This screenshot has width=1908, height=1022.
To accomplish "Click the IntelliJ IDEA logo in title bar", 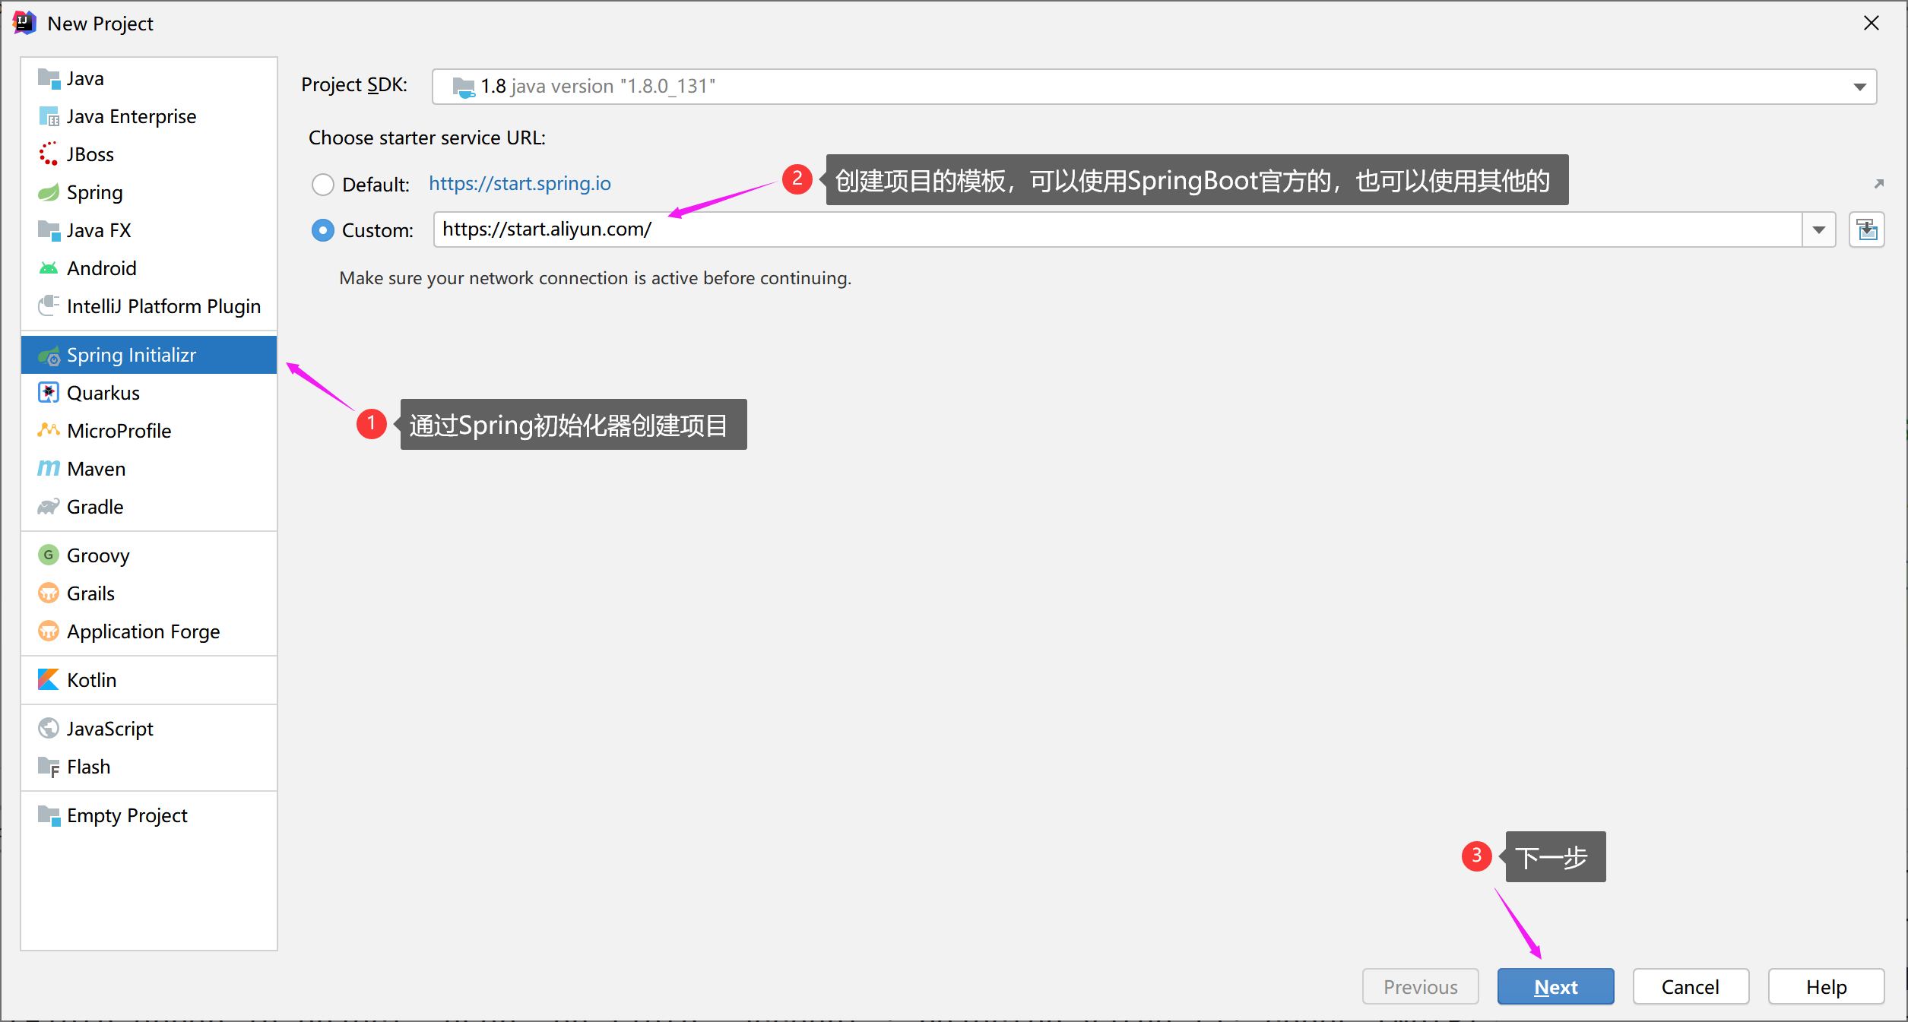I will point(24,24).
